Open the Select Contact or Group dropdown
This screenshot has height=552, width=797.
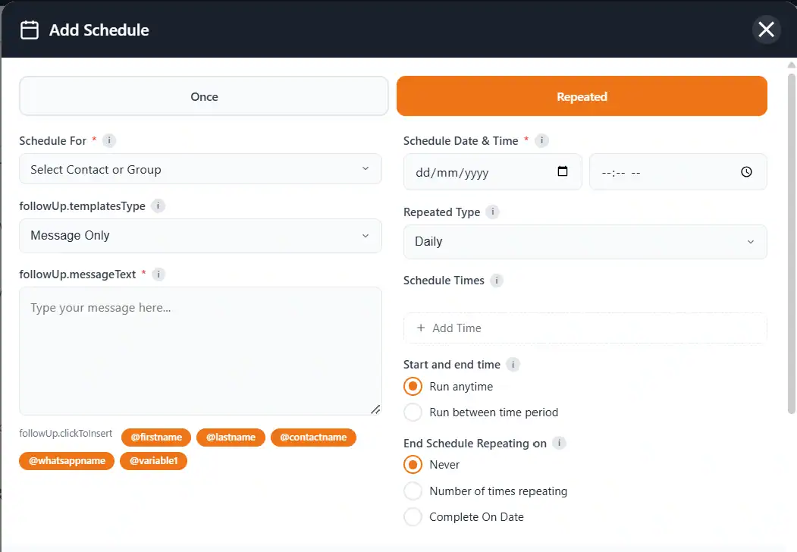click(200, 169)
